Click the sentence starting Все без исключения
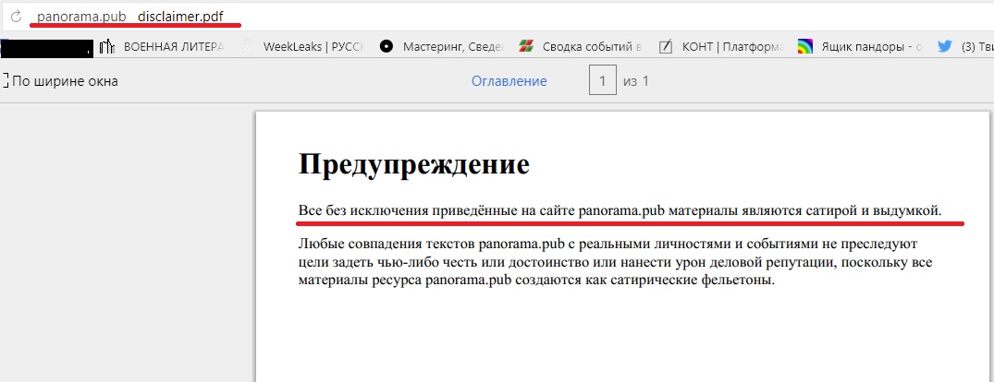Screen dimensions: 994x382 coord(620,210)
